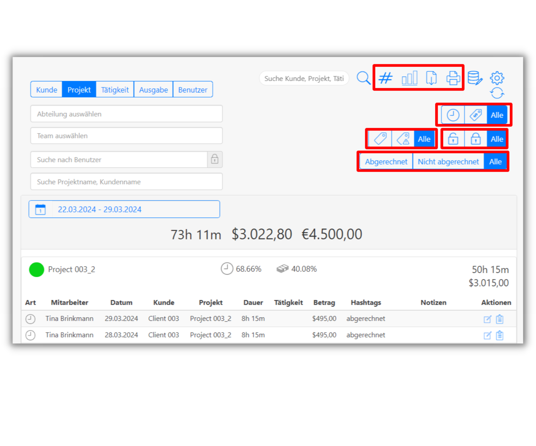536x446 pixels.
Task: Open the settings gear icon
Action: pyautogui.click(x=497, y=78)
